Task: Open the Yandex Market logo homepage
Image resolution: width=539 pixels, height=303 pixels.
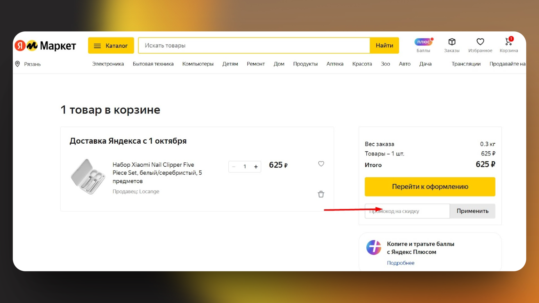Action: coord(45,45)
